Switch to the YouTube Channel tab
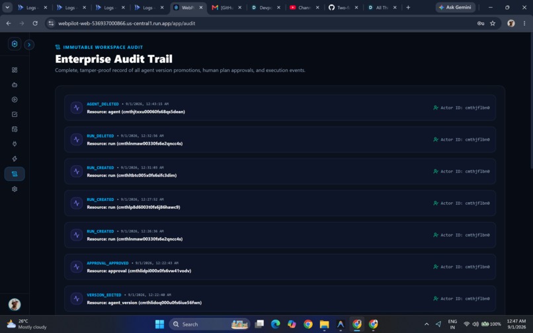The image size is (533, 333). pos(304,7)
